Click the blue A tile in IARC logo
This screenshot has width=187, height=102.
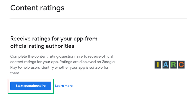click(166, 65)
